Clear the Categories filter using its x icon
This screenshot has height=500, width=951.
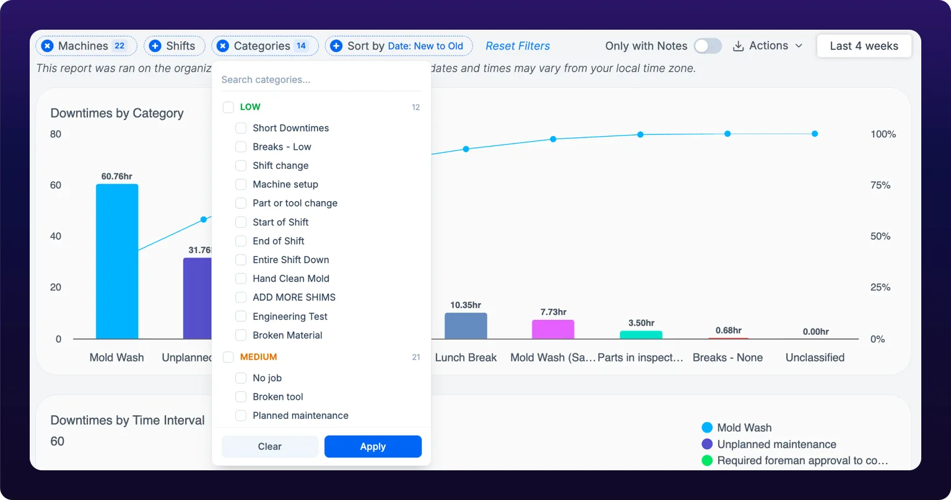click(223, 46)
